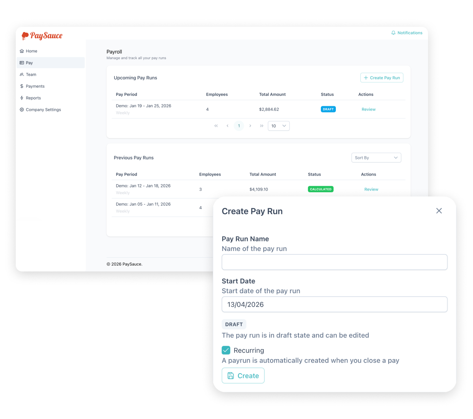Review the Jan 12 - Jan 18 pay run
This screenshot has width=473, height=419.
[x=371, y=189]
